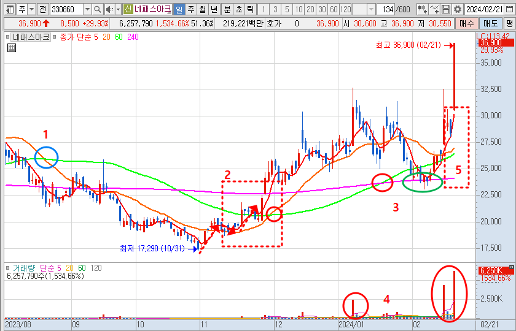Select interval button 10
Screen dimensions: 516x331
299,9
